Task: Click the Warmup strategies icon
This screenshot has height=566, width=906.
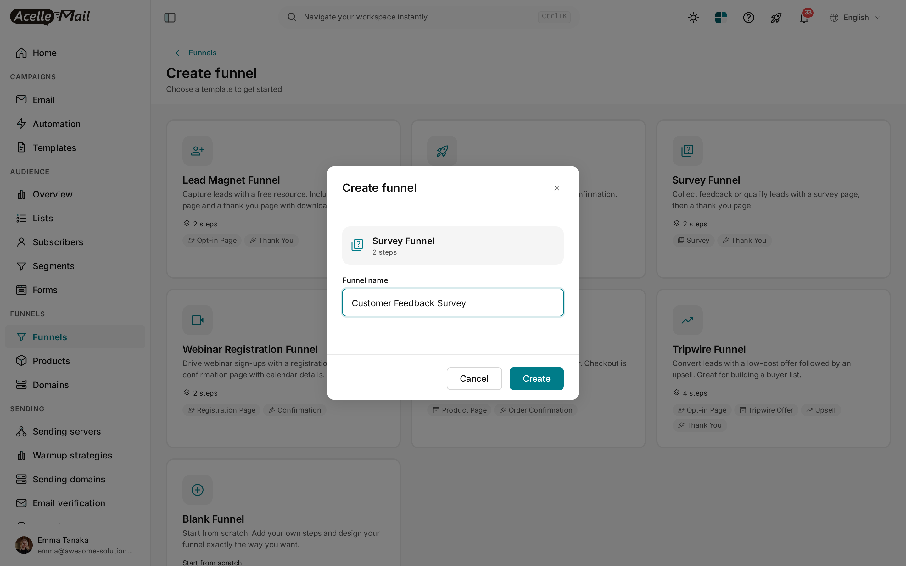Action: 21,455
